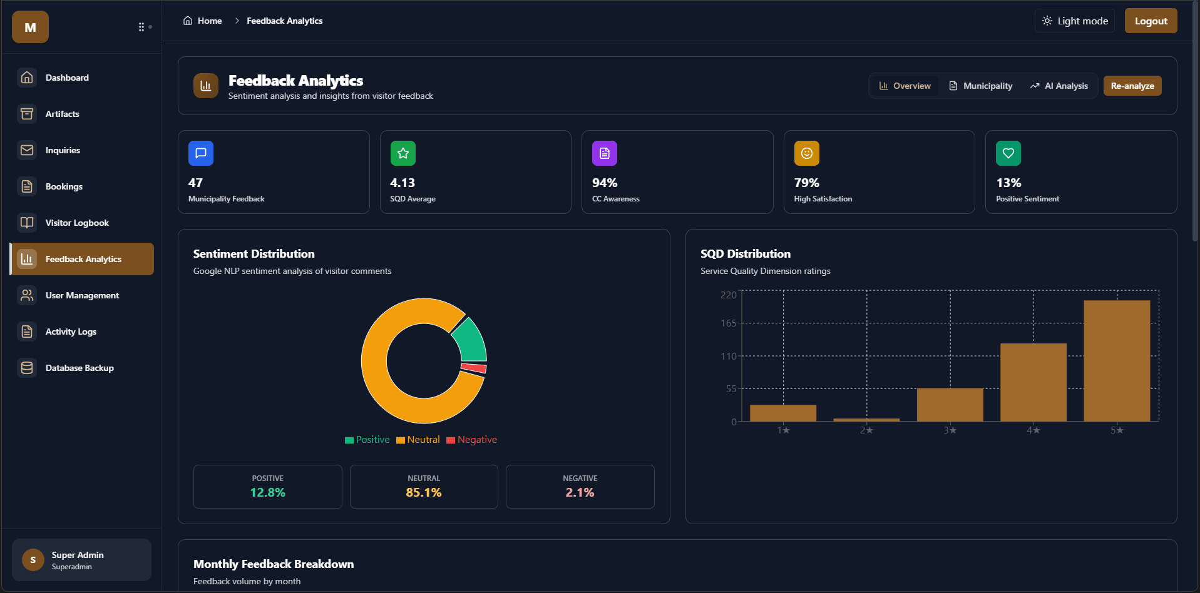Select the Neutral 85.1% stat card

click(x=424, y=487)
